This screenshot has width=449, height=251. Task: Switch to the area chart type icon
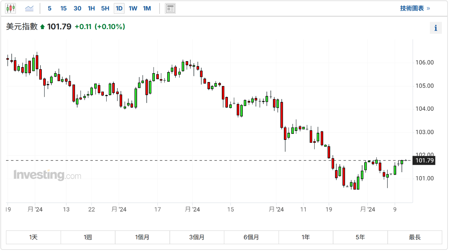29,8
